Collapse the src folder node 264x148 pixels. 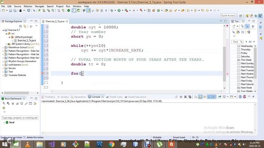[7, 34]
